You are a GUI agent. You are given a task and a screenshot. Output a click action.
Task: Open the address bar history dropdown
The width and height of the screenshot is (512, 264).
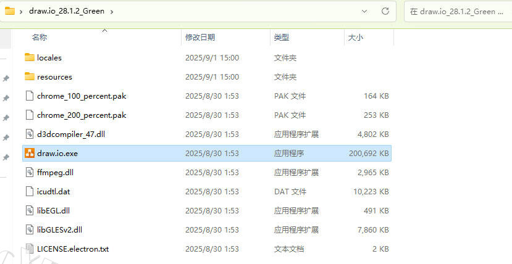click(x=364, y=11)
